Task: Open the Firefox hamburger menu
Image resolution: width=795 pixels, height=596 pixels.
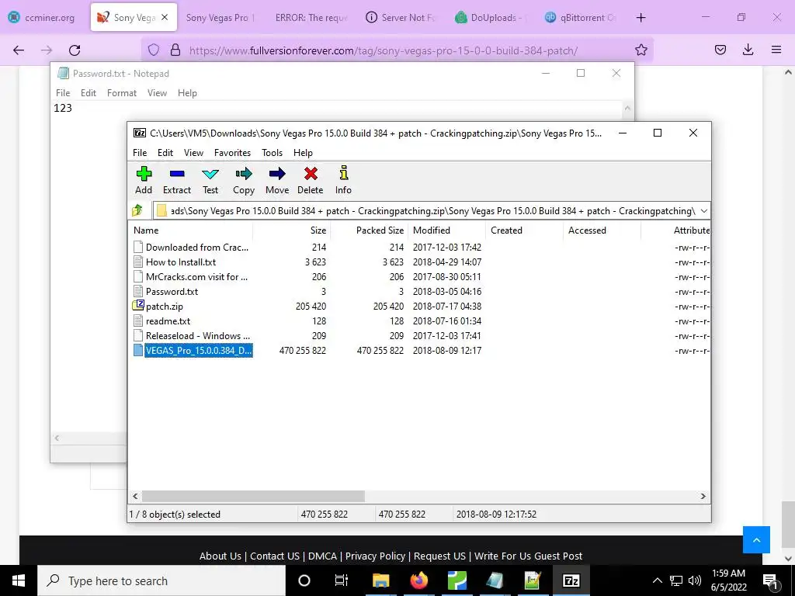Action: click(x=776, y=50)
